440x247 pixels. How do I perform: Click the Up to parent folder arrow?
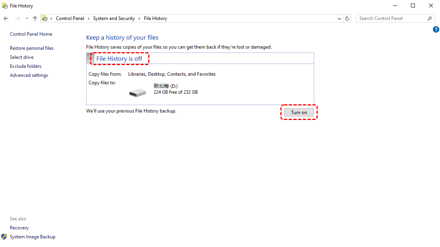point(35,18)
